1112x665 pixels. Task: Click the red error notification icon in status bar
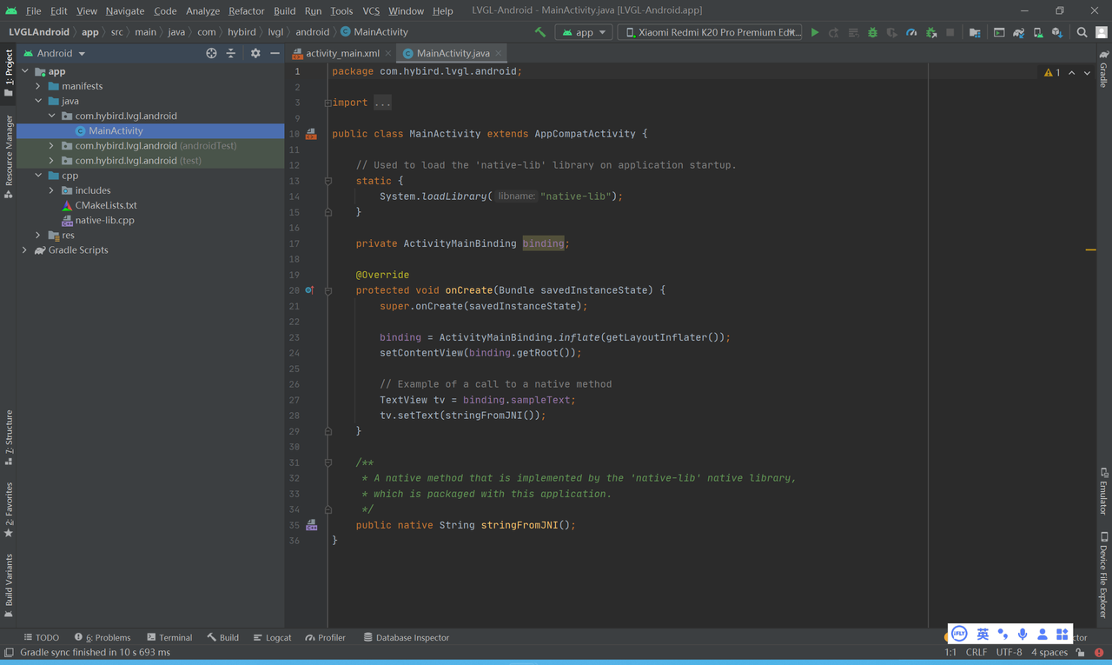click(1099, 652)
